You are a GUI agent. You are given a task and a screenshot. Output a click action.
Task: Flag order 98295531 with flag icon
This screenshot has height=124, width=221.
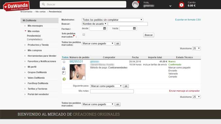64,73
